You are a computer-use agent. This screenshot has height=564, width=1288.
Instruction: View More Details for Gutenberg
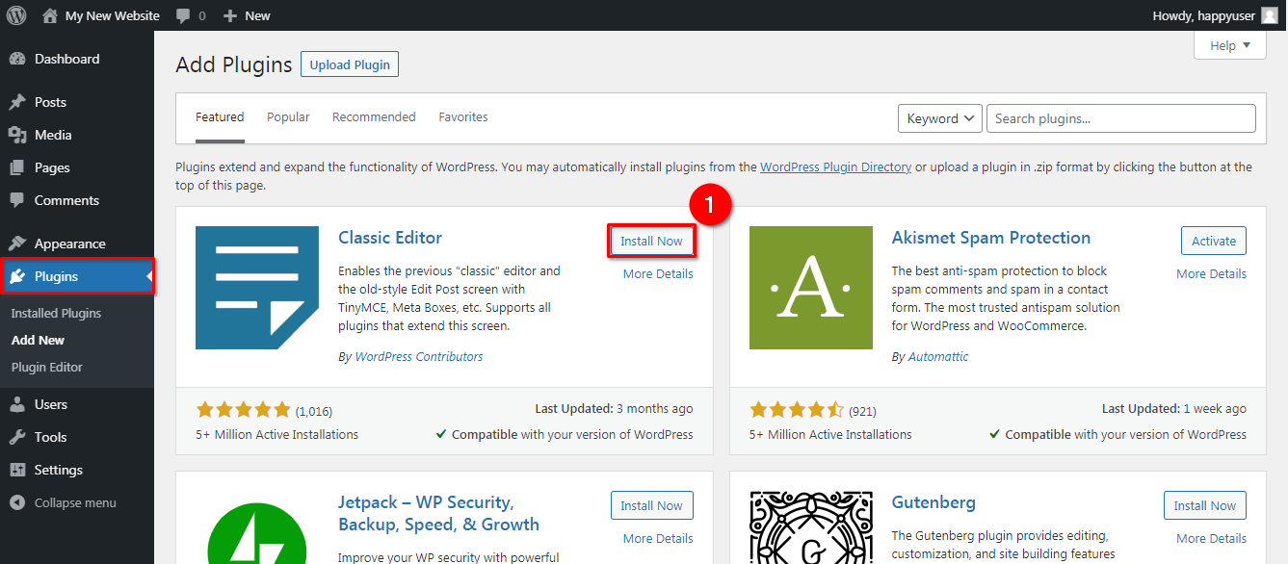[1211, 539]
